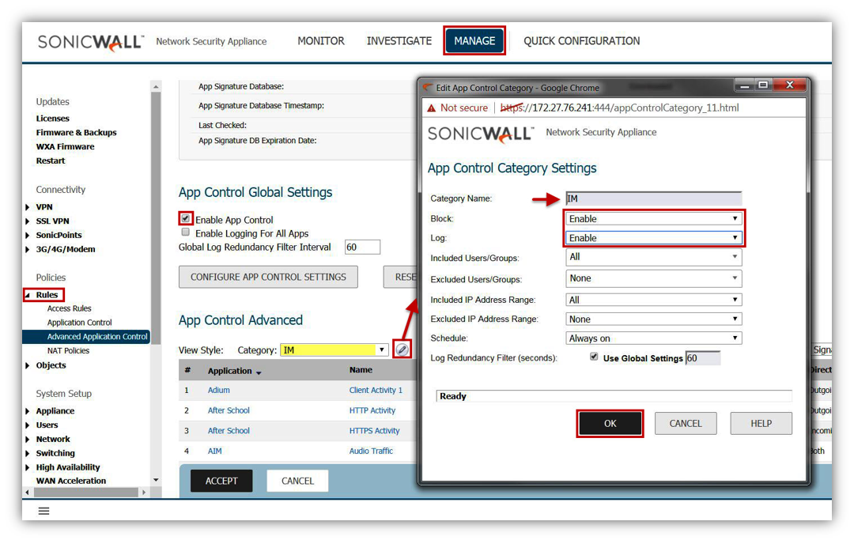Open the Adium application link
The image size is (854, 544).
pyautogui.click(x=219, y=391)
